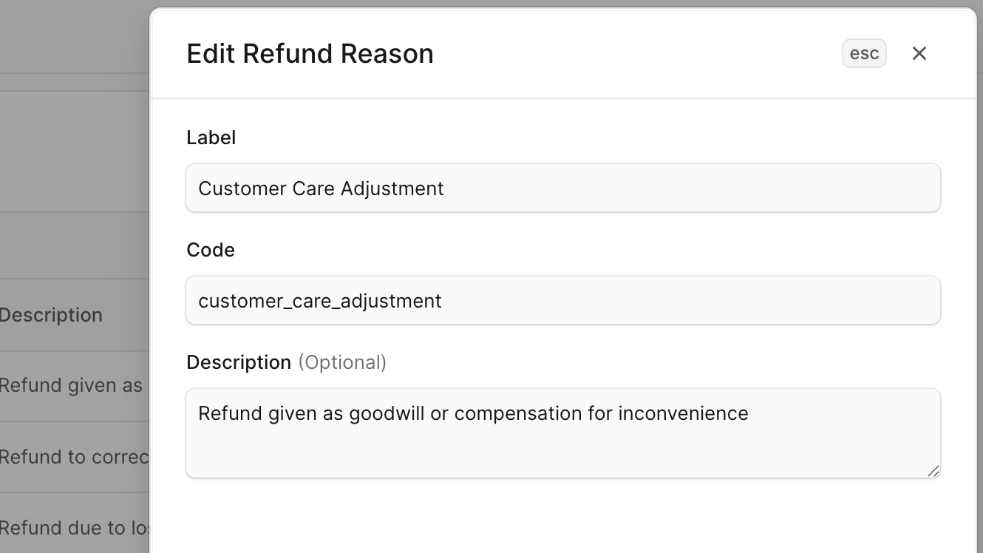Click the 'Description' field heading
983x553 pixels.
point(237,362)
